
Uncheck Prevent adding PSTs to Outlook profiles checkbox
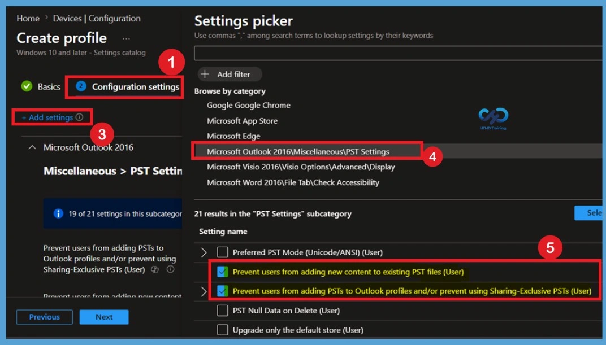point(223,291)
